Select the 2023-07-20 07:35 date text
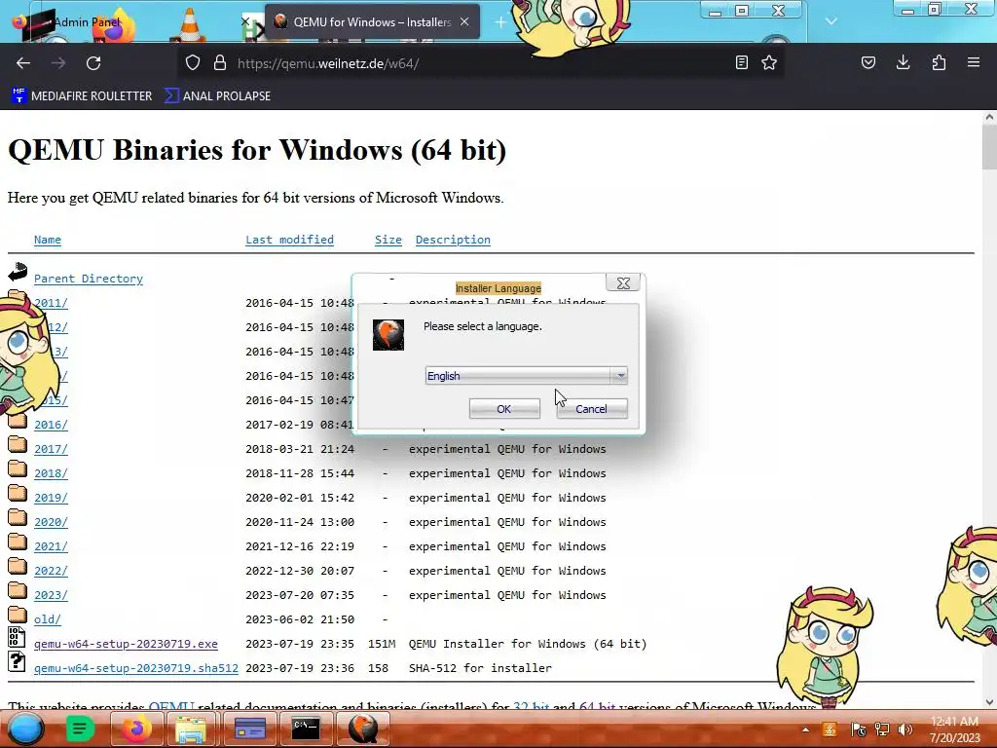Viewport: 997px width, 748px height. point(300,595)
